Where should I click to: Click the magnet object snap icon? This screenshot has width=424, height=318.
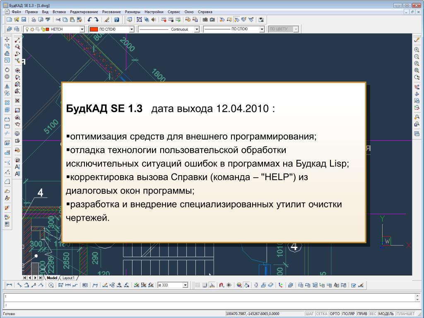coord(222,285)
